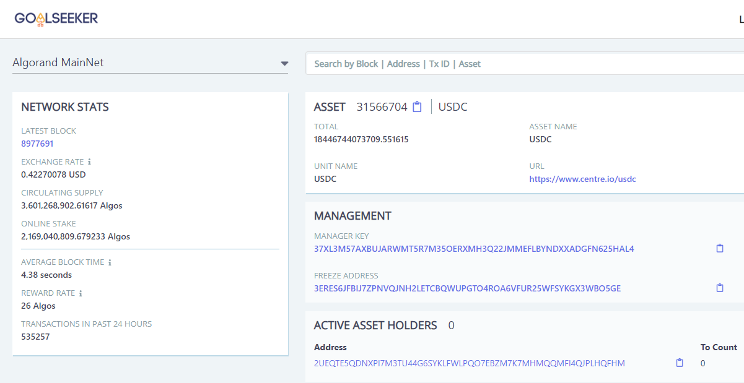Select online stake 2,169,040,809.679233 Algos
This screenshot has width=744, height=383.
pos(76,236)
